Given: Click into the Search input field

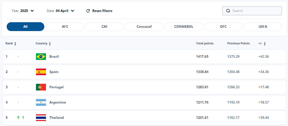Looking at the screenshot, I should pos(255,11).
